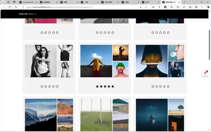This screenshot has height=132, width=211.
Task: Open the orange cliff with tree thumbnail
Action: coord(65,107)
